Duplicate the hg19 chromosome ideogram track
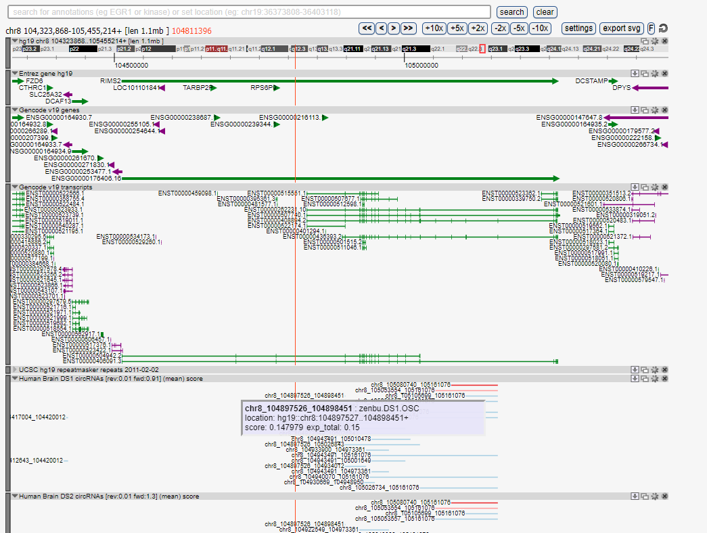The width and height of the screenshot is (707, 533). 645,41
